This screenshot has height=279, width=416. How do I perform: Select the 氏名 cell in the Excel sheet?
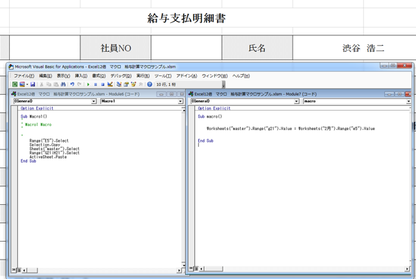[x=257, y=48]
